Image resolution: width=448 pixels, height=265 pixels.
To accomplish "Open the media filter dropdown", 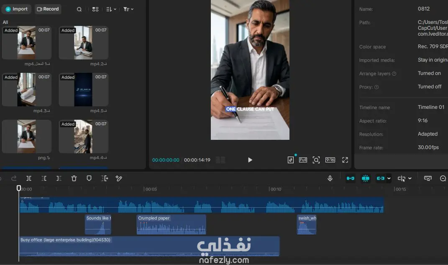I will 128,9.
